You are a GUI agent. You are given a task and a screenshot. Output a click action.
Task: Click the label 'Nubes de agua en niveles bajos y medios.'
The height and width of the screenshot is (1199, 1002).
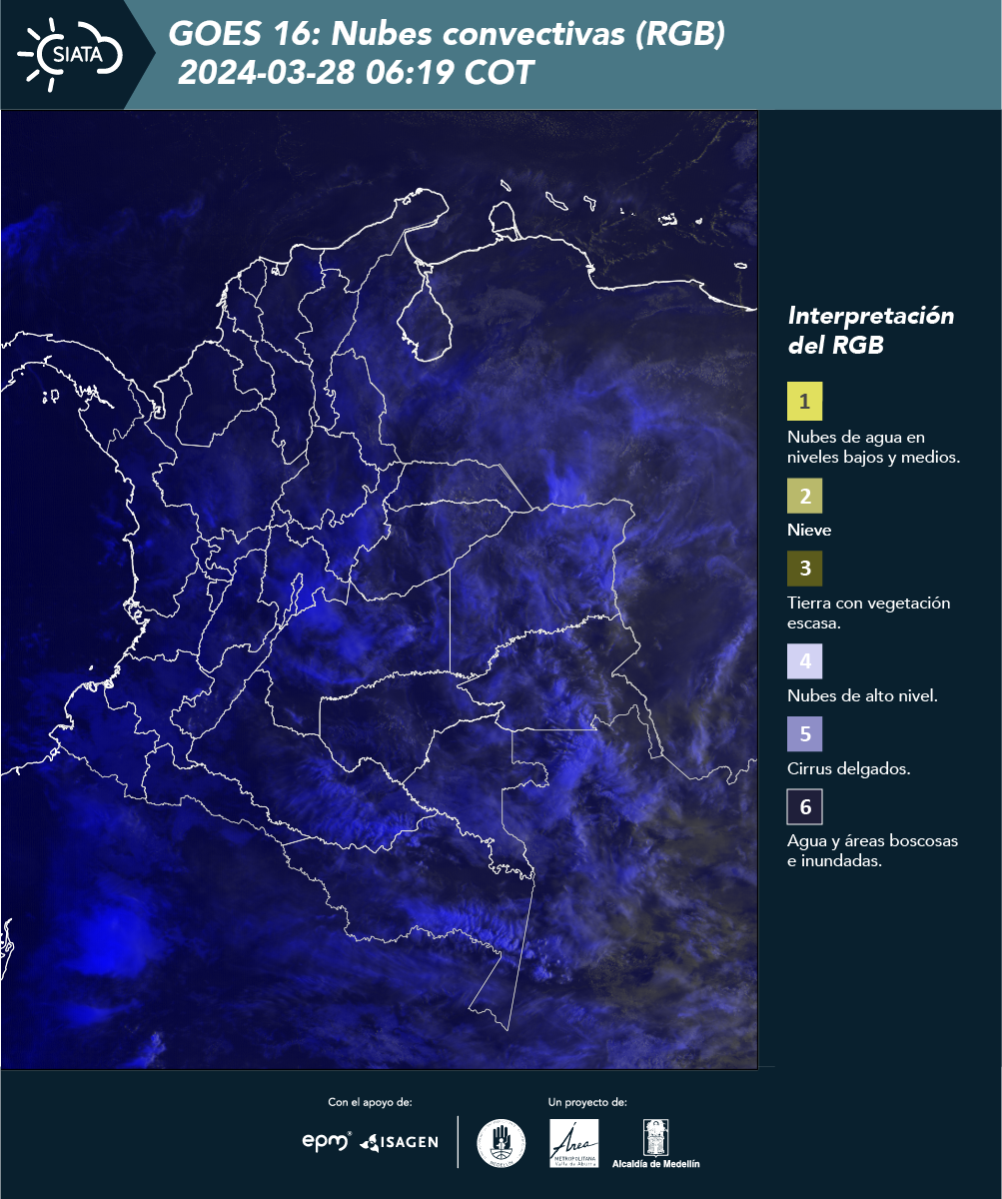point(873,448)
